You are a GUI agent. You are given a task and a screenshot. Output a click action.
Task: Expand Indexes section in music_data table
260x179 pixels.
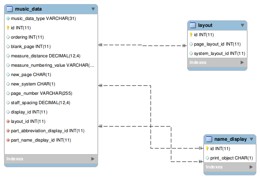(93, 159)
